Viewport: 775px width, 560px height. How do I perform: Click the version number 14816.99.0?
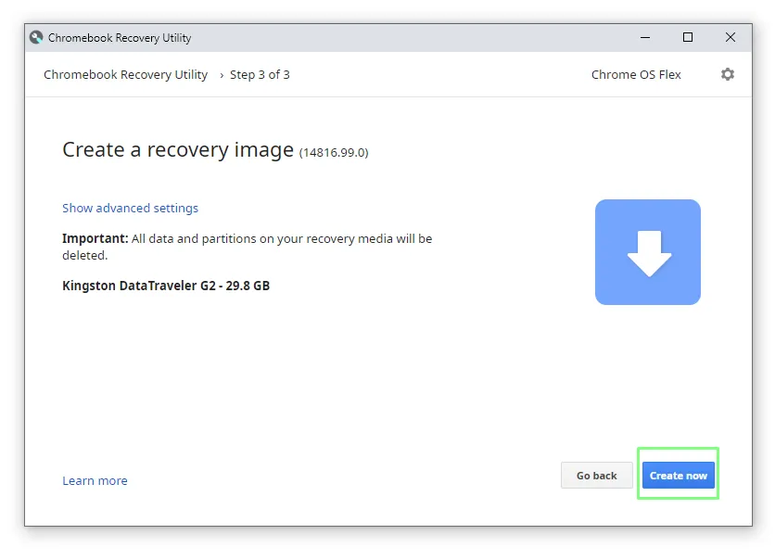pyautogui.click(x=334, y=153)
